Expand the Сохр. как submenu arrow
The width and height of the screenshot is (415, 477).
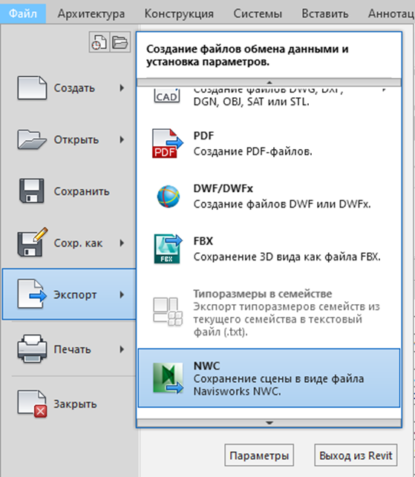[x=122, y=243]
